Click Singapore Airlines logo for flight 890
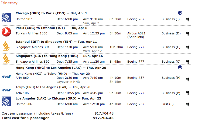Screen dimensions: 205x121 click(x=6, y=59)
